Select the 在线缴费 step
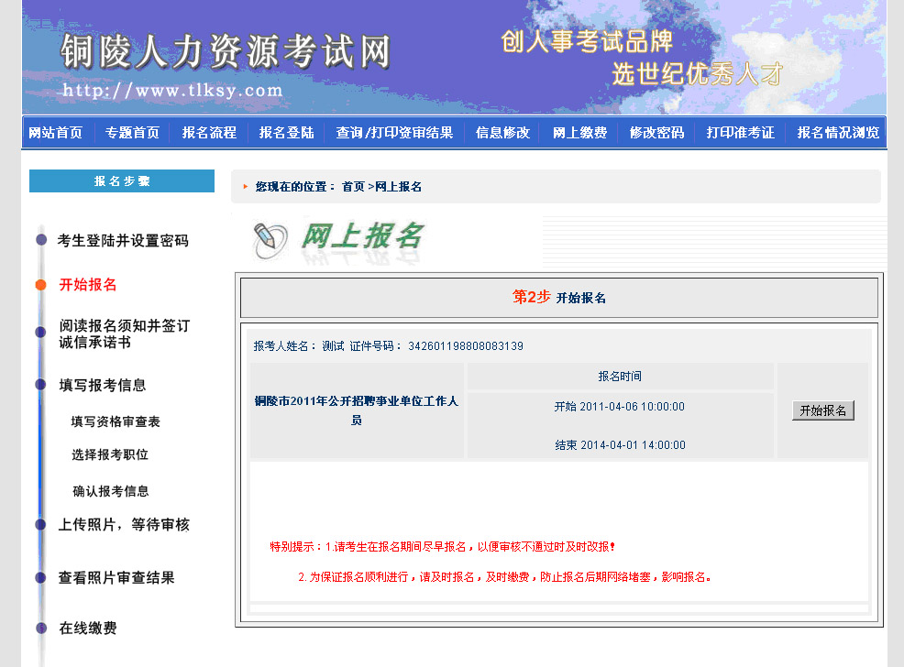The image size is (904, 667). click(x=88, y=628)
